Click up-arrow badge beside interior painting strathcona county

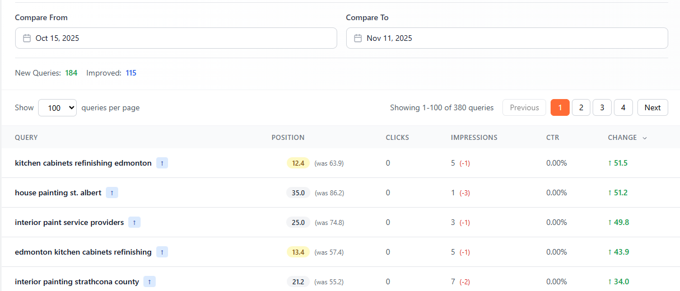[150, 281]
